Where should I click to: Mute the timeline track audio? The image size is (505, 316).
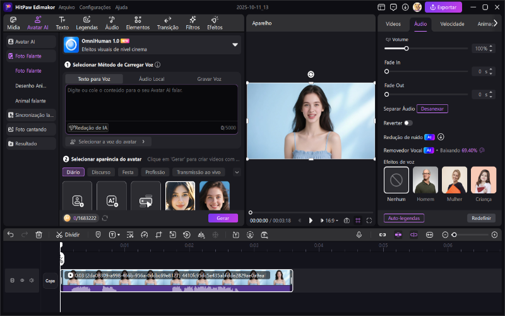click(x=31, y=280)
